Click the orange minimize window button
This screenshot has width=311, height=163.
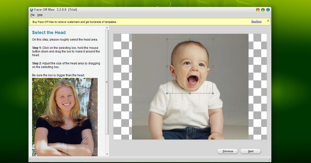258,10
